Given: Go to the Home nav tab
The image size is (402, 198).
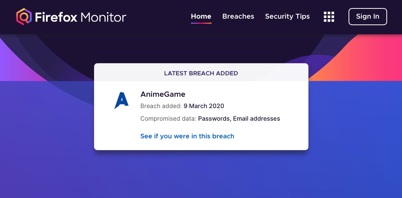Looking at the screenshot, I should 201,16.
